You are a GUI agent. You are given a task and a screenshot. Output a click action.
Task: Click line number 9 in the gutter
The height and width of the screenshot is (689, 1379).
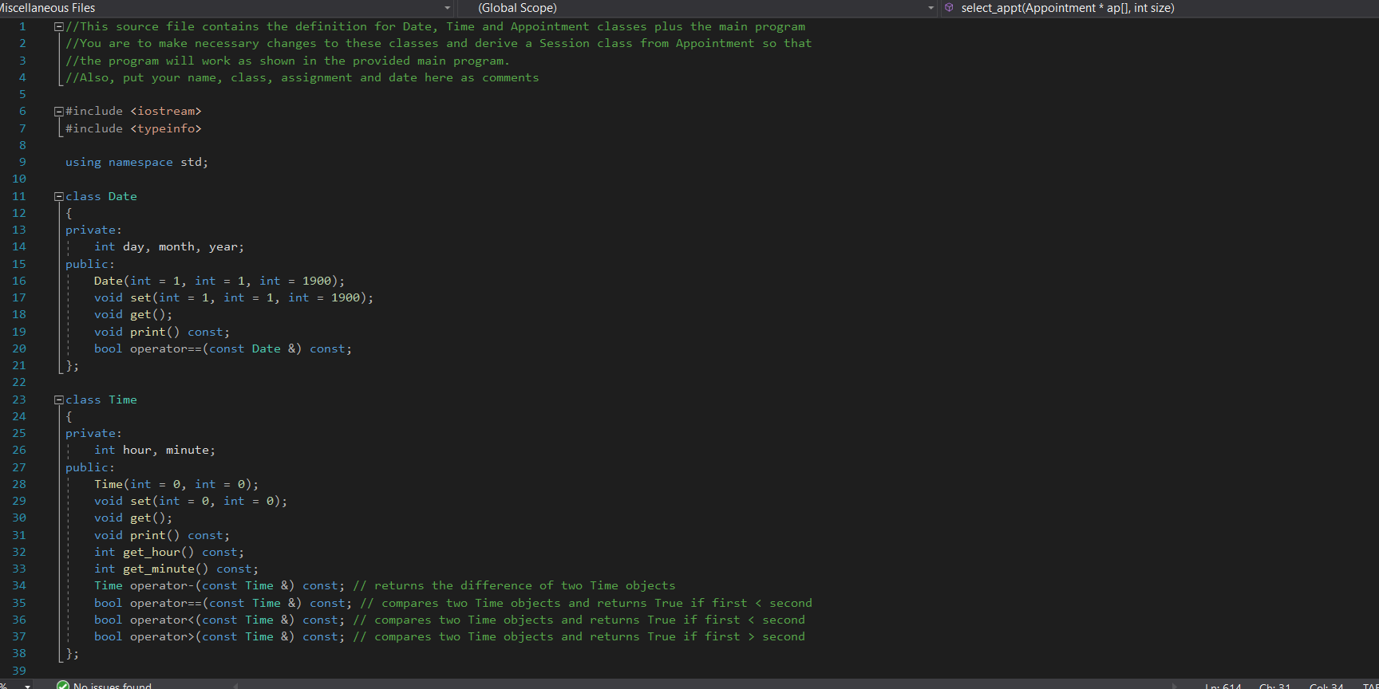click(22, 162)
